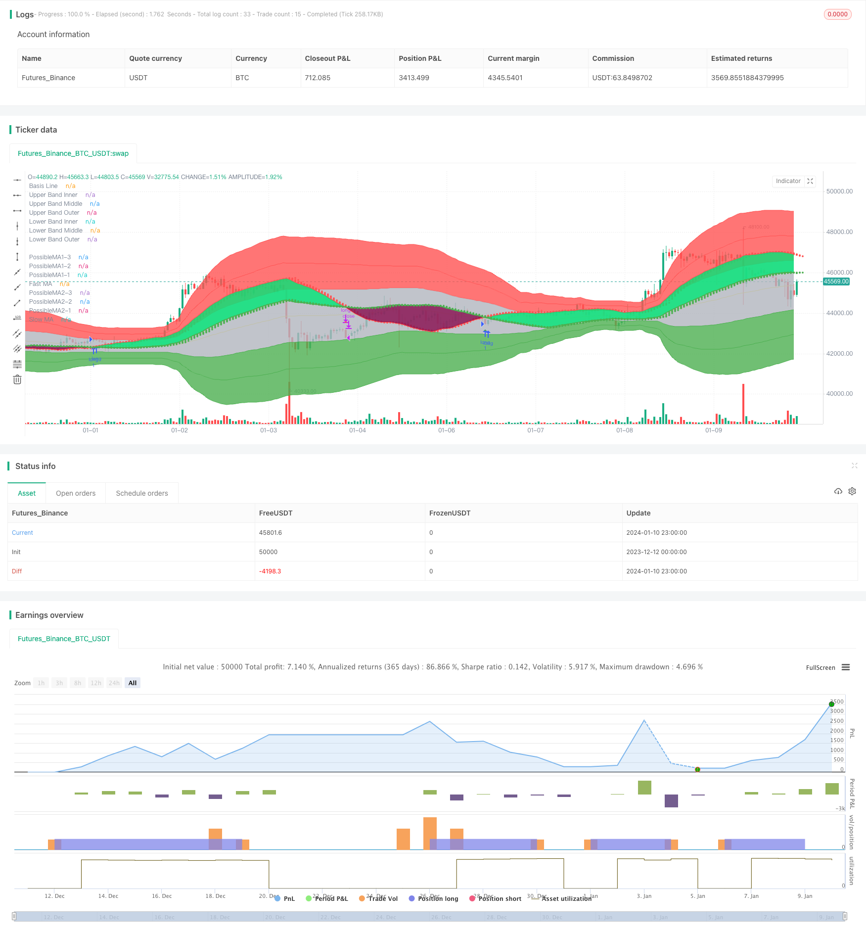Image resolution: width=866 pixels, height=936 pixels.
Task: Toggle Trade Vol series visibility in legend
Action: coord(378,898)
